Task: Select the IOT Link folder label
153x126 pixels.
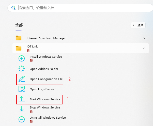Action: [x=32, y=47]
